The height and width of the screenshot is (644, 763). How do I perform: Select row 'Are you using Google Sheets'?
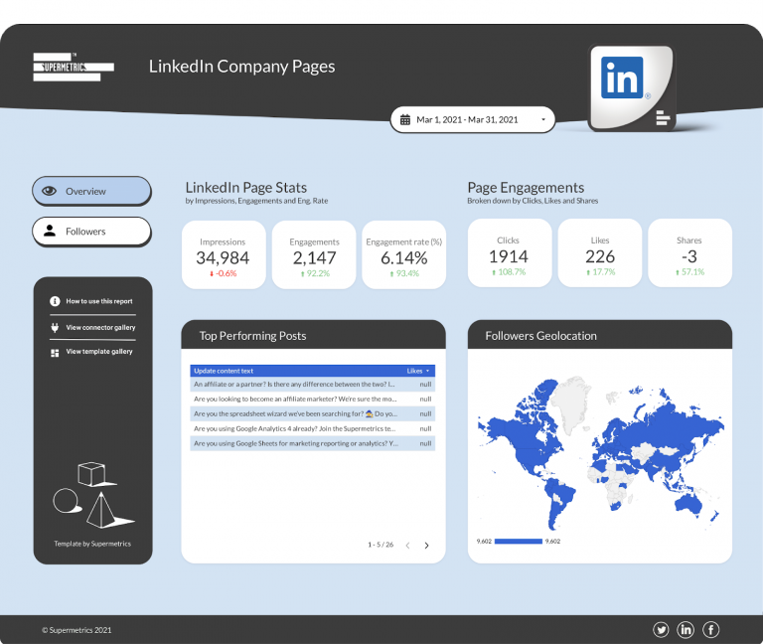[312, 443]
